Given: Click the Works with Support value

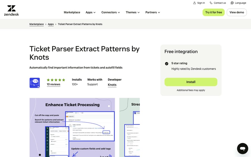Looking at the screenshot, I should click(92, 84).
